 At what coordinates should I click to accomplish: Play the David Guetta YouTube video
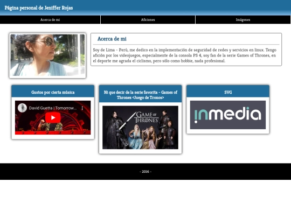pyautogui.click(x=53, y=117)
